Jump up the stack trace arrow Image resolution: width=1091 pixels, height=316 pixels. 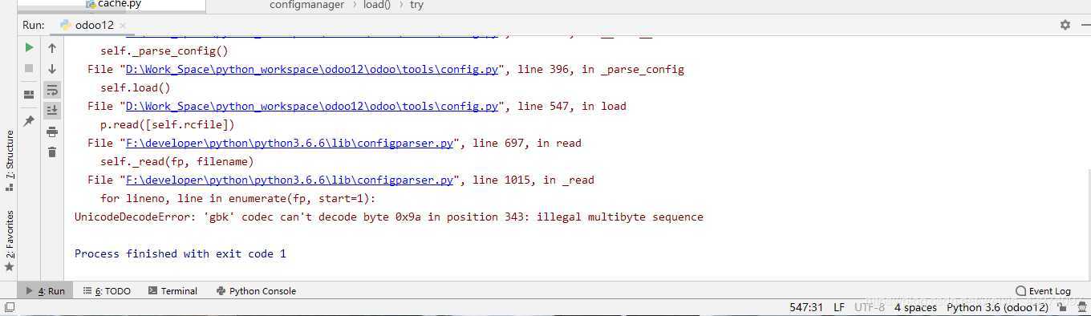pyautogui.click(x=52, y=48)
